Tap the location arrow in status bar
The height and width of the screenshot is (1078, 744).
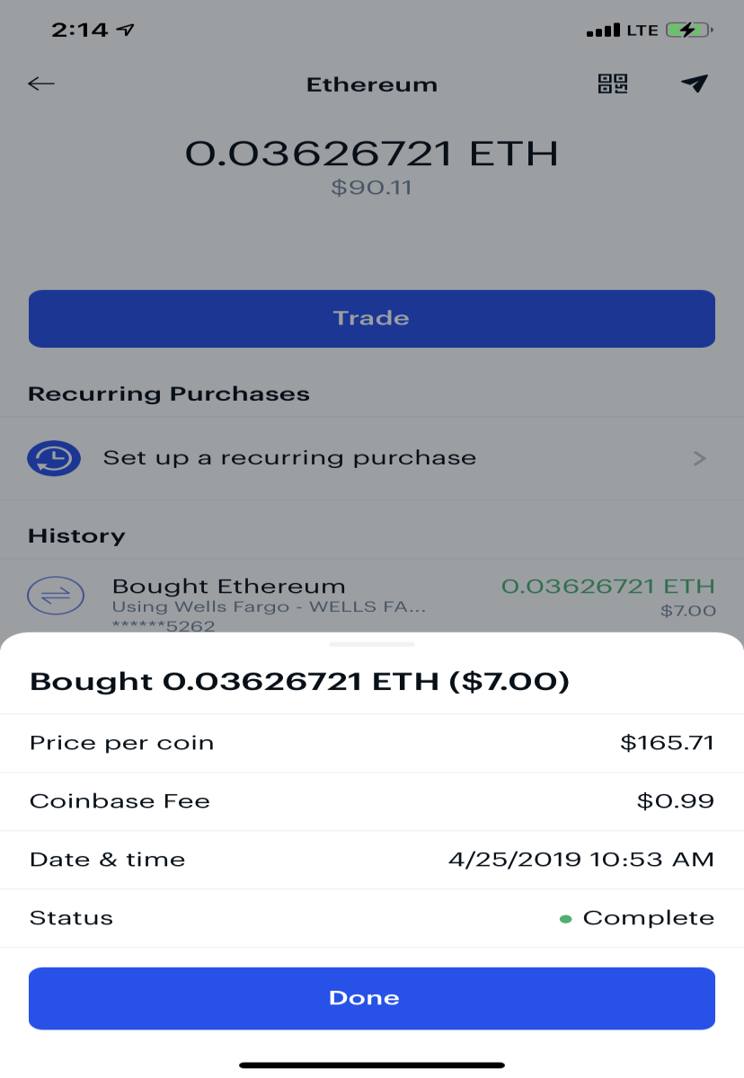[126, 30]
